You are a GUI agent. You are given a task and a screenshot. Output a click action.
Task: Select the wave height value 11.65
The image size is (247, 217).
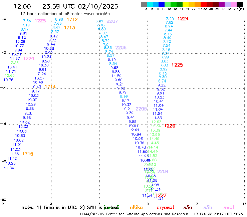[x=14, y=154]
